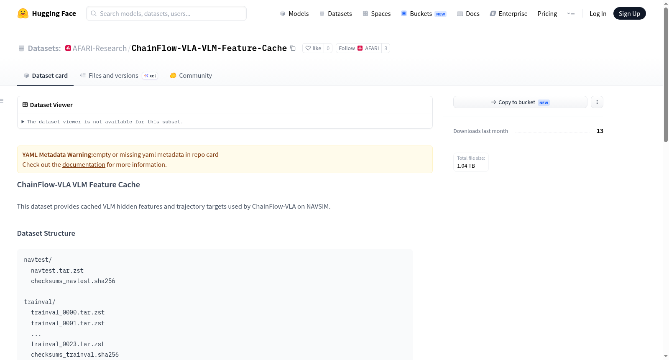
Task: Click AFARI-Research organization avatar icon
Action: click(x=68, y=48)
